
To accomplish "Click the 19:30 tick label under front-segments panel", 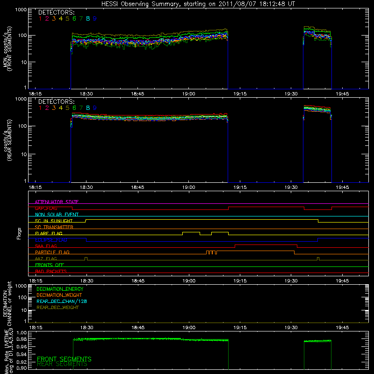I will [291, 94].
